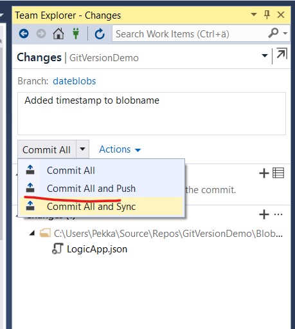Click plus icon to stage all changes
This screenshot has width=295, height=329.
click(x=264, y=214)
